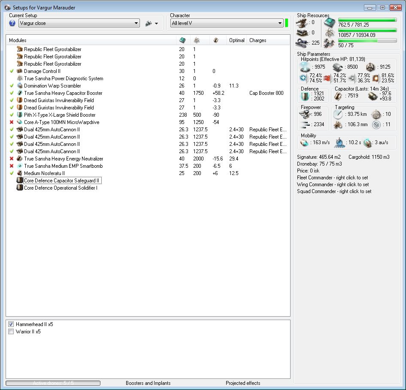Click 'Cap Booster 800' charge cell
The image size is (406, 390).
267,93
